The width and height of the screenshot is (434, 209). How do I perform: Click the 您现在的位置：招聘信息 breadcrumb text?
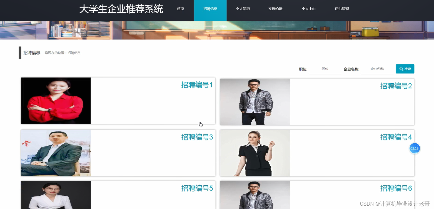pos(63,53)
